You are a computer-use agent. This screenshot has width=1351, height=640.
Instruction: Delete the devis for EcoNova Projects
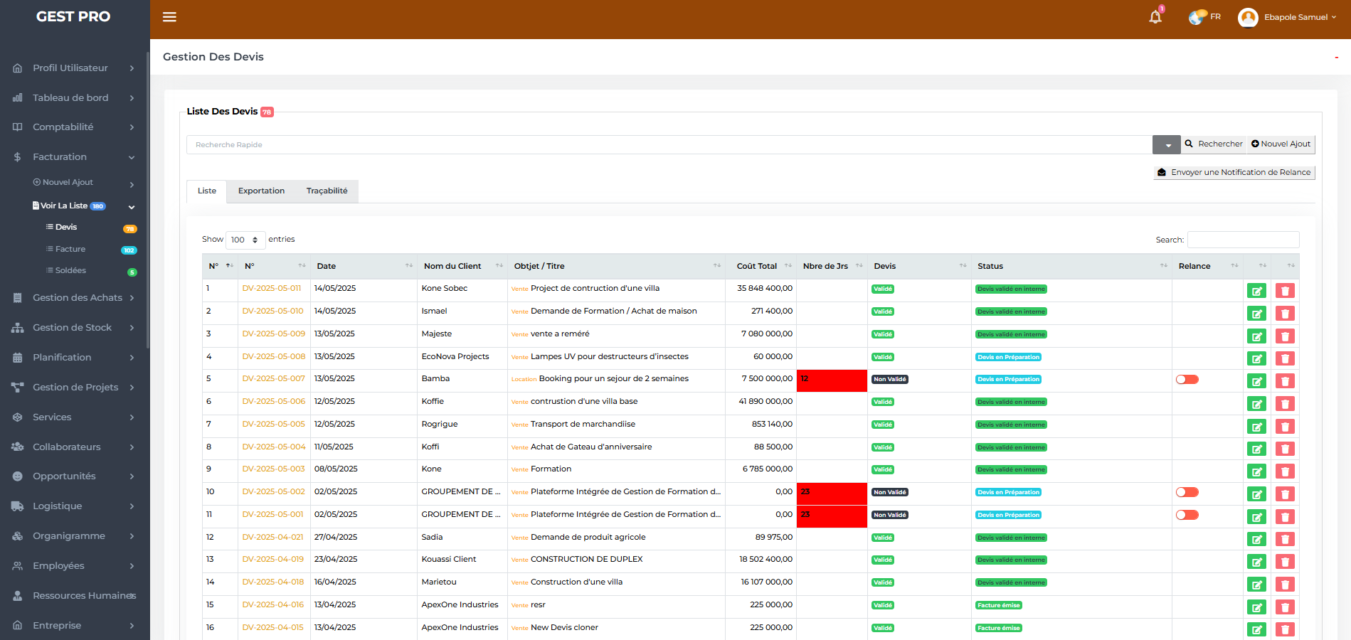[1285, 358]
